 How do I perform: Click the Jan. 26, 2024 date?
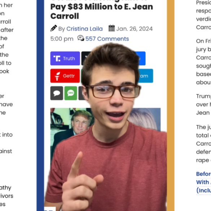134,29
